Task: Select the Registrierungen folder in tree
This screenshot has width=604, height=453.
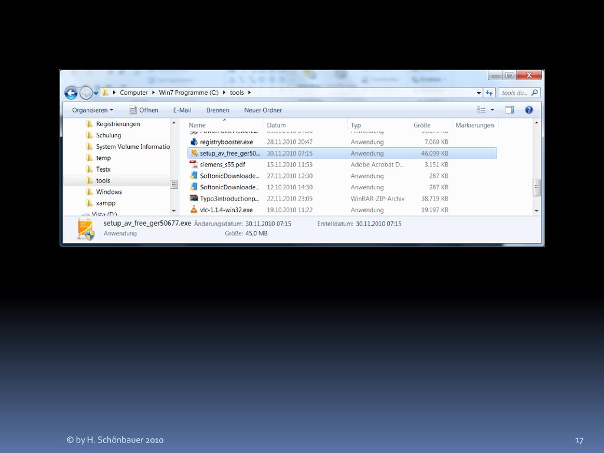Action: [118, 124]
